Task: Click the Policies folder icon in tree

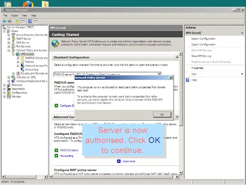Action: tap(22, 62)
